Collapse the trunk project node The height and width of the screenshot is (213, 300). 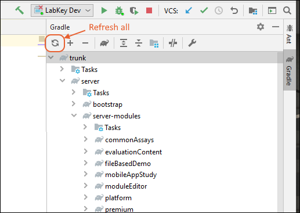(51, 57)
